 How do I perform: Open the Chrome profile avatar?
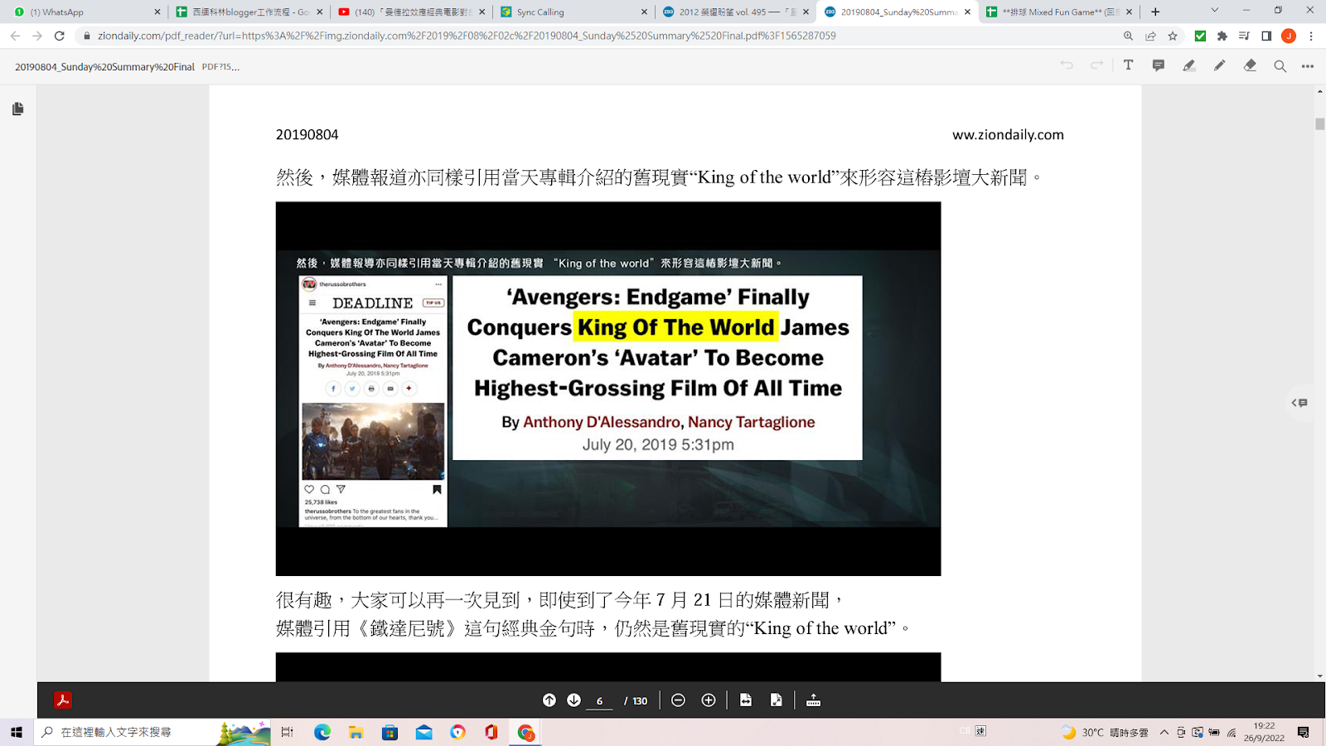(x=1288, y=36)
